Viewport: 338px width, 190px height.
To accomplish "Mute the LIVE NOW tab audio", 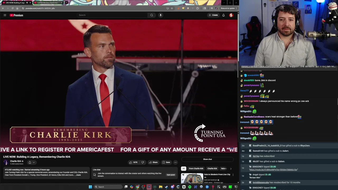I will coord(27,3).
